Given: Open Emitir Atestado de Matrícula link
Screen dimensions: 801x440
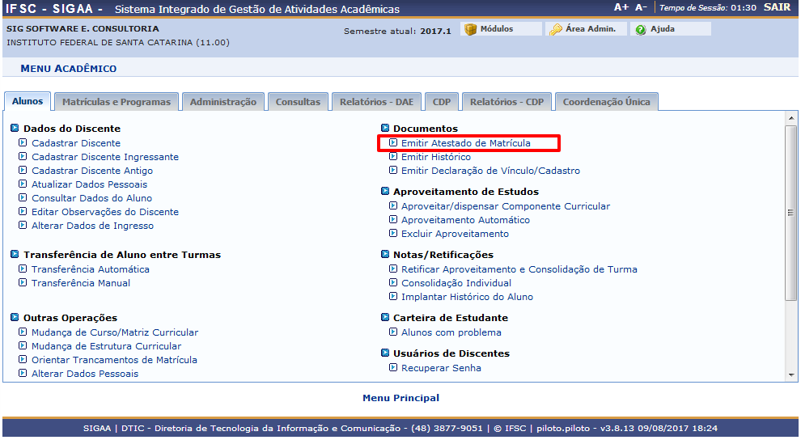Looking at the screenshot, I should [x=466, y=143].
